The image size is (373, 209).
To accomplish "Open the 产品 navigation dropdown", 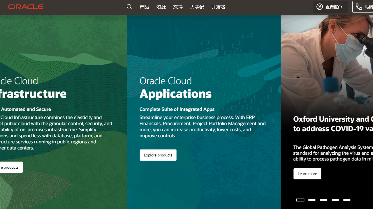I will point(144,7).
